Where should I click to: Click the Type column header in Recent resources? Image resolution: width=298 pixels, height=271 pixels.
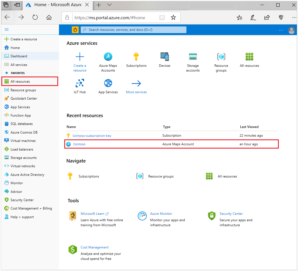click(166, 127)
